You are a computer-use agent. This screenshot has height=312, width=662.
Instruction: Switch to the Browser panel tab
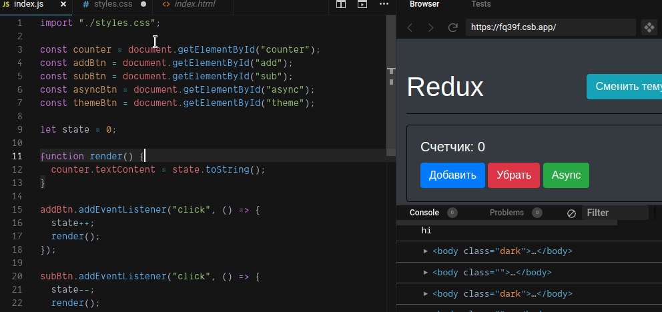[x=424, y=4]
